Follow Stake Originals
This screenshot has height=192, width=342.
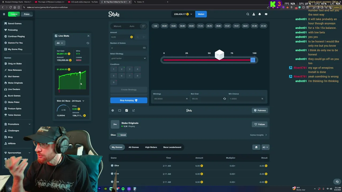(x=260, y=124)
